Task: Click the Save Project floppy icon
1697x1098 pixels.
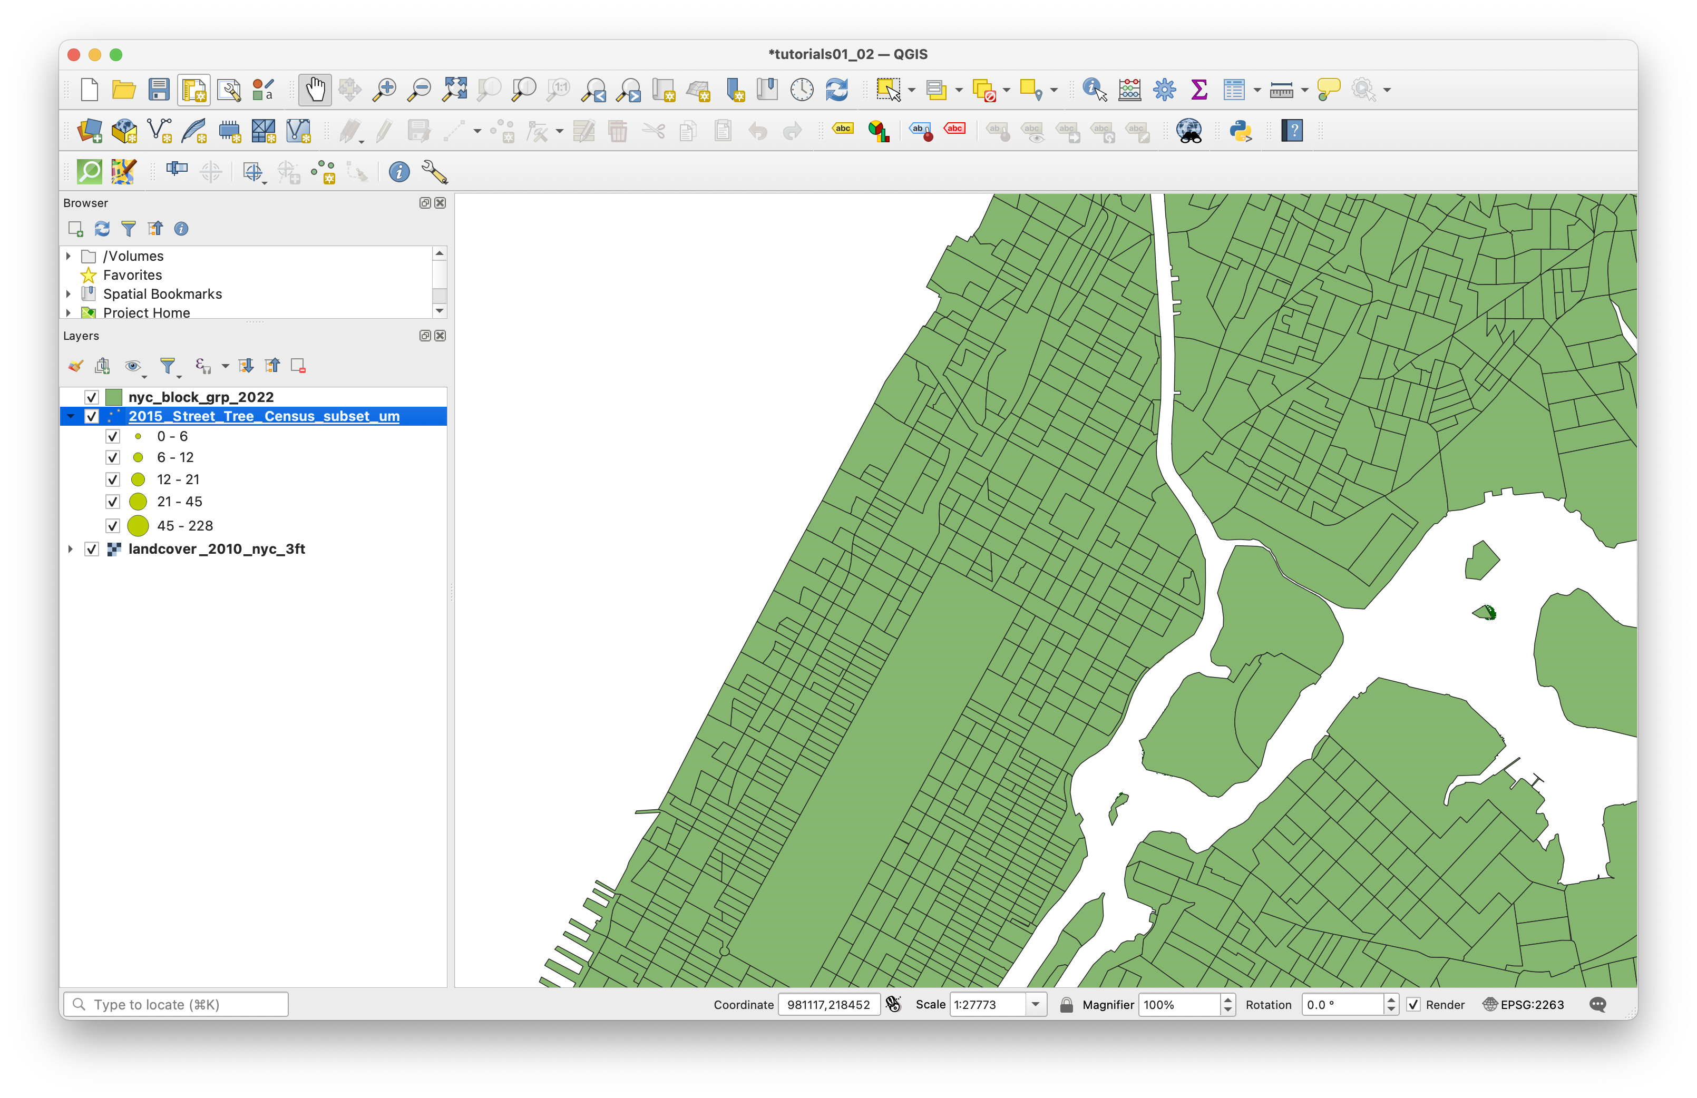Action: (x=158, y=90)
